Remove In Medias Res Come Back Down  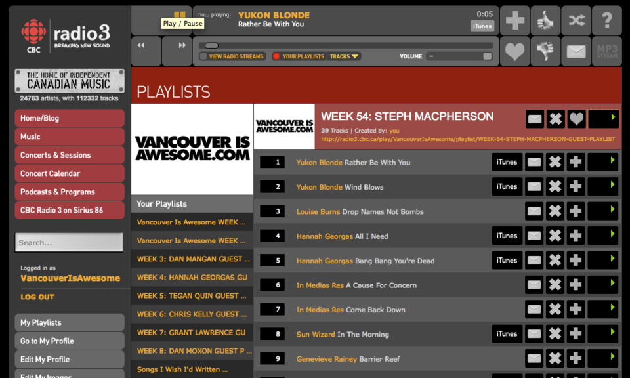pyautogui.click(x=555, y=309)
